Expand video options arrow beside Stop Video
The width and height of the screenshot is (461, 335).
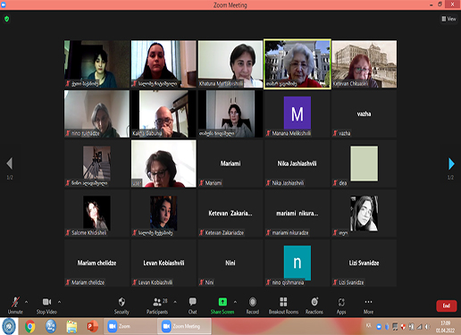coord(60,302)
